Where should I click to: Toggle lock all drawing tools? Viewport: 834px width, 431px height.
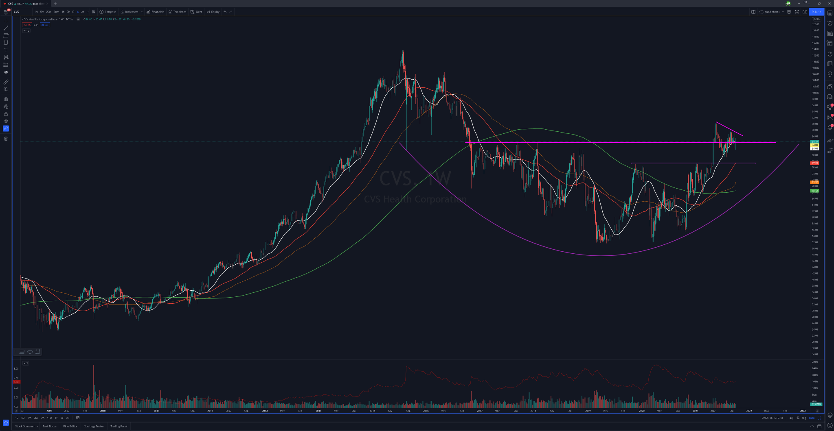point(6,114)
